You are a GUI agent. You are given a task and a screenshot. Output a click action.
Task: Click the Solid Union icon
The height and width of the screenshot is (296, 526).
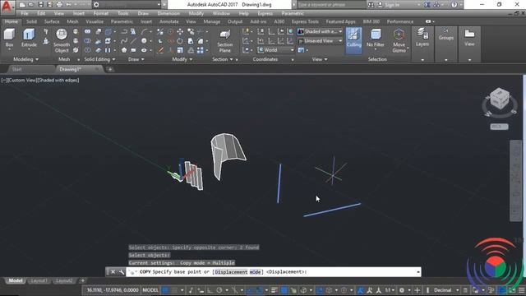88,31
